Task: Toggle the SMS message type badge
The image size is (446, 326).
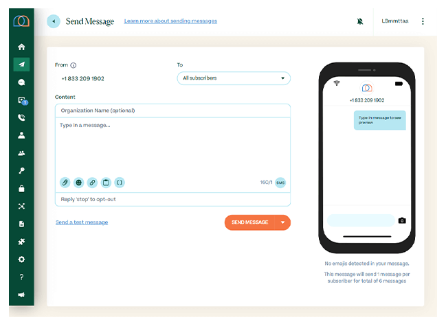Action: tap(280, 183)
